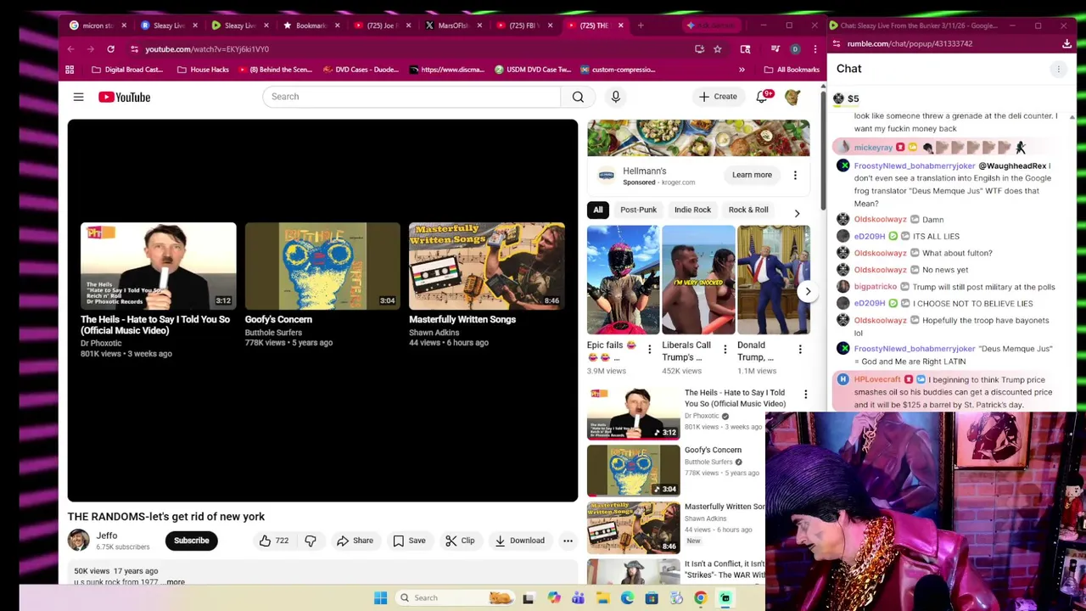Play Masterfully Written Songs endscreen thumbnail
Screen dimensions: 1086x611
(x=486, y=266)
